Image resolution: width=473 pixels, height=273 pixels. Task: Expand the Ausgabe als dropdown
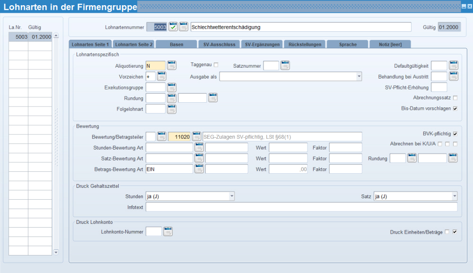[359, 76]
